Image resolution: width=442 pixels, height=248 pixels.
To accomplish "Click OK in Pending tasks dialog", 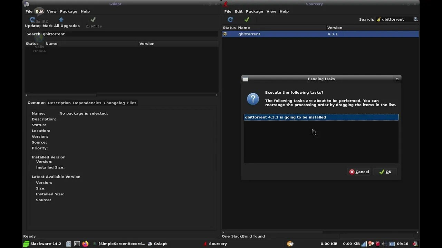I will click(x=385, y=172).
